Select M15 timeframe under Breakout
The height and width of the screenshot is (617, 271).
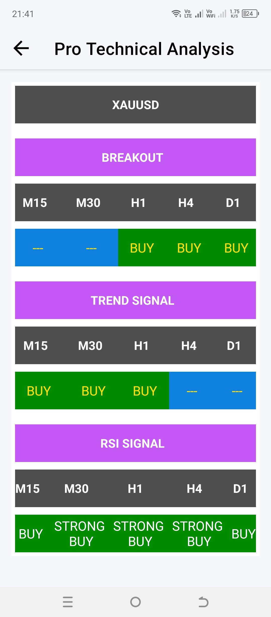tap(35, 203)
